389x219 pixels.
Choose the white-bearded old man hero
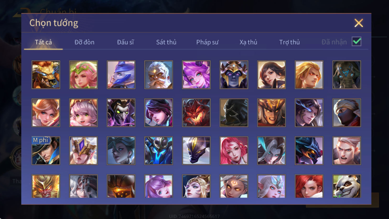click(159, 75)
